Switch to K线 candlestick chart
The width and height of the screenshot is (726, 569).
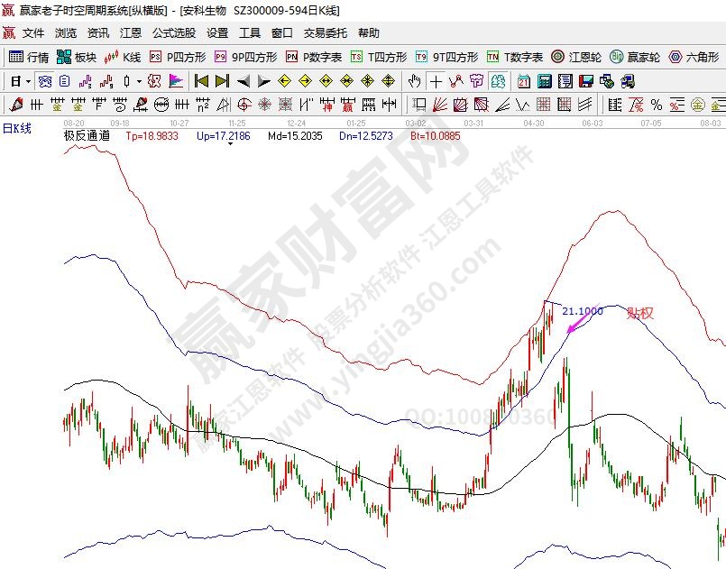pos(123,57)
